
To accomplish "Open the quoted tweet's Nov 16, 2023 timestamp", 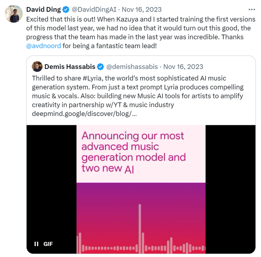I will click(x=183, y=67).
